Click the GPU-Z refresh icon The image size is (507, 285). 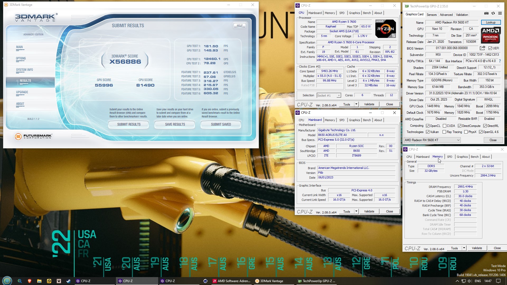[x=493, y=13]
